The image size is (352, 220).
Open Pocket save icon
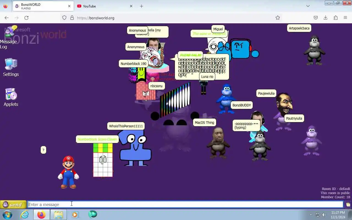[316, 18]
